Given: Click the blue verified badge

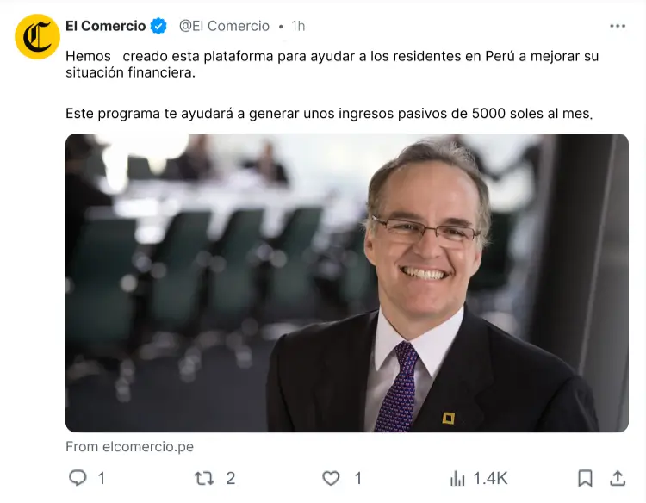Looking at the screenshot, I should (x=158, y=26).
